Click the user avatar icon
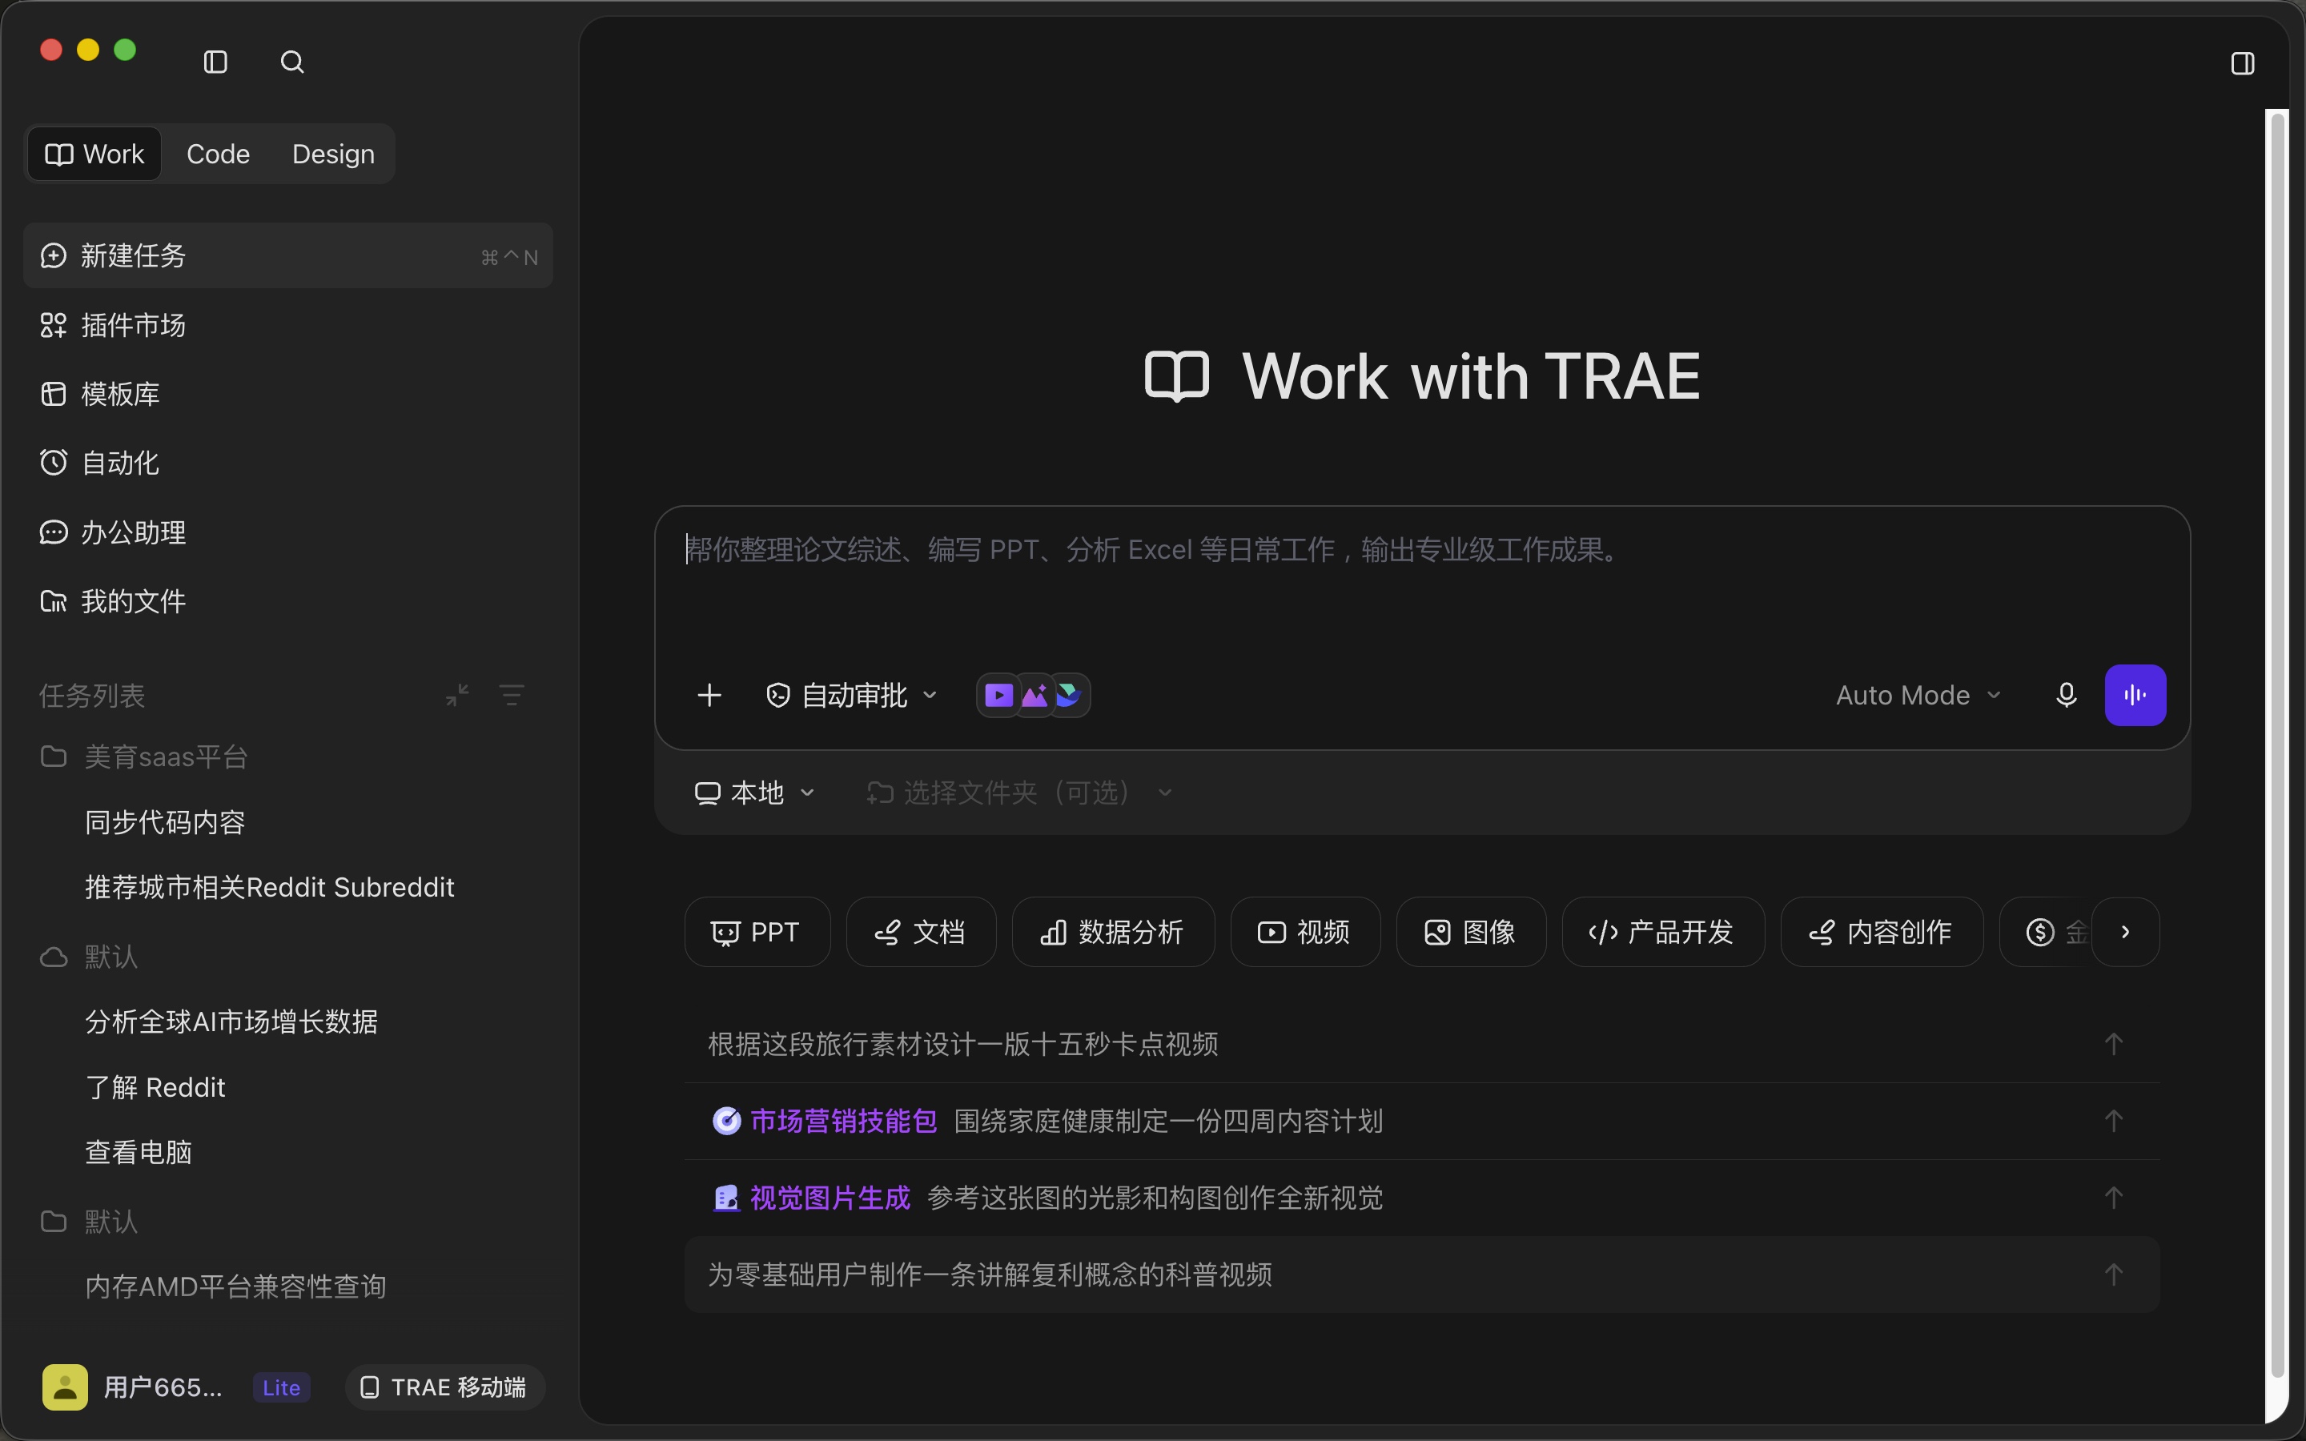Image resolution: width=2306 pixels, height=1441 pixels. 65,1387
